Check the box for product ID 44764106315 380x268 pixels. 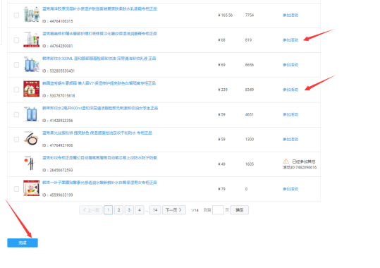pyautogui.click(x=16, y=16)
